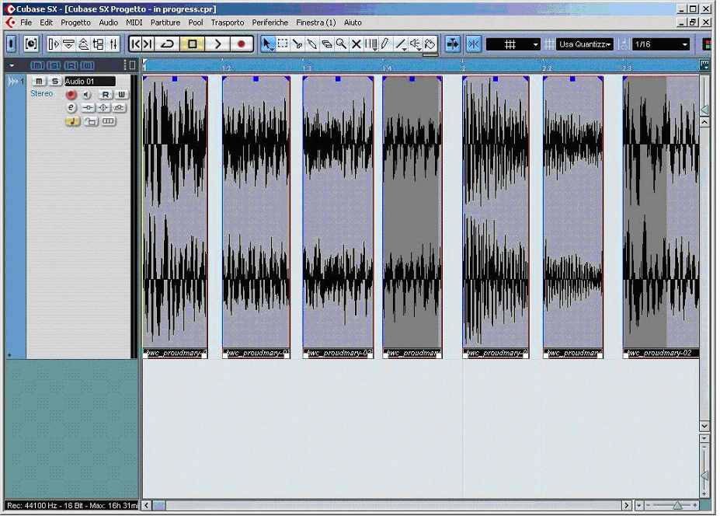Mute the Audio 01 track

(x=39, y=82)
